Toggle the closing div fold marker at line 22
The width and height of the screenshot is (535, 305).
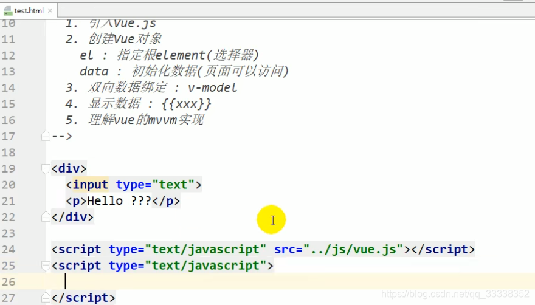tap(46, 217)
